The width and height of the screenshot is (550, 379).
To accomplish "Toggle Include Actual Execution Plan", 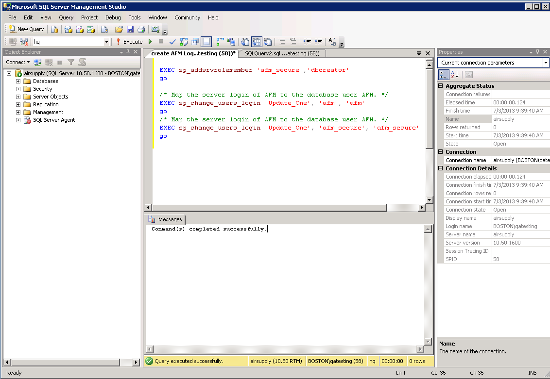I will (x=220, y=42).
